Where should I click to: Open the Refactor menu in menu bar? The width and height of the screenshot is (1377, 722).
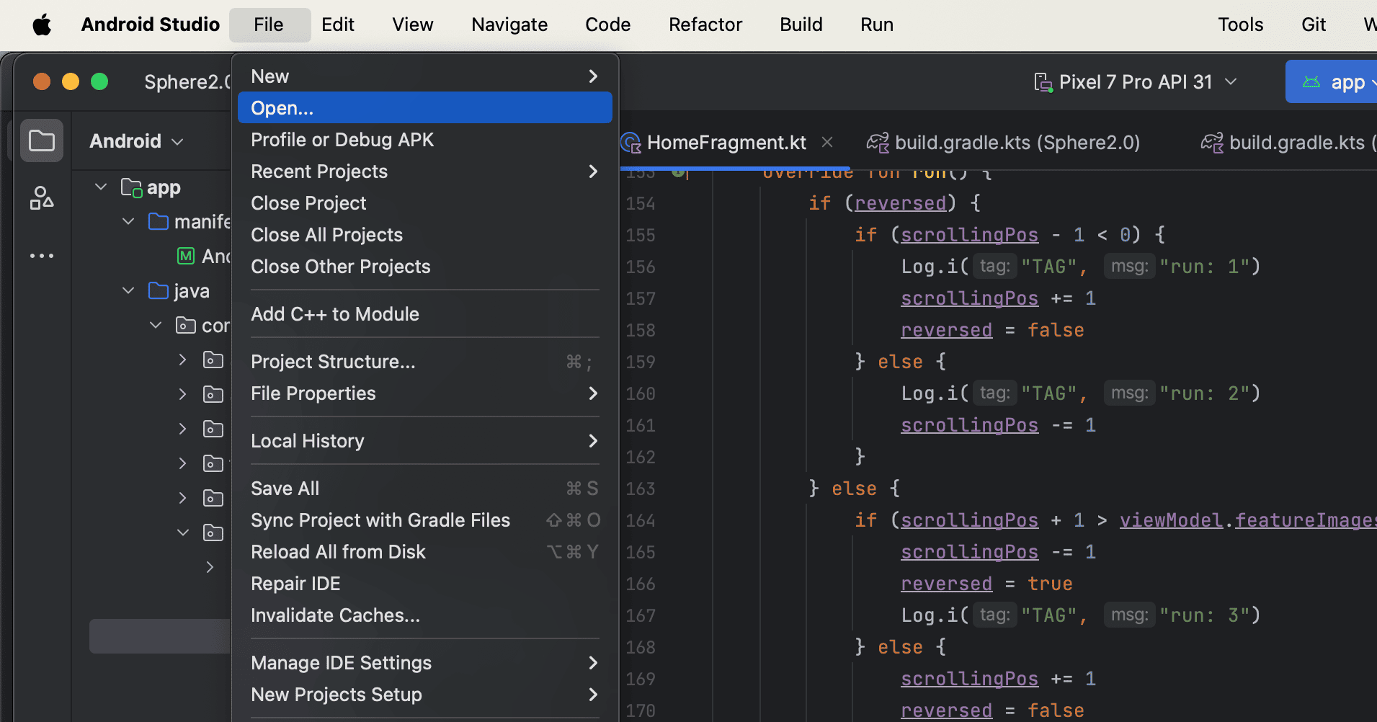705,25
